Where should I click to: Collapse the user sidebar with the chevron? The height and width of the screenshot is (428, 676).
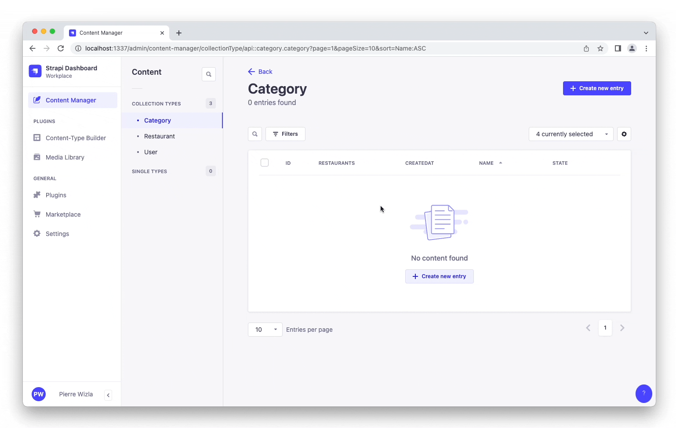108,395
